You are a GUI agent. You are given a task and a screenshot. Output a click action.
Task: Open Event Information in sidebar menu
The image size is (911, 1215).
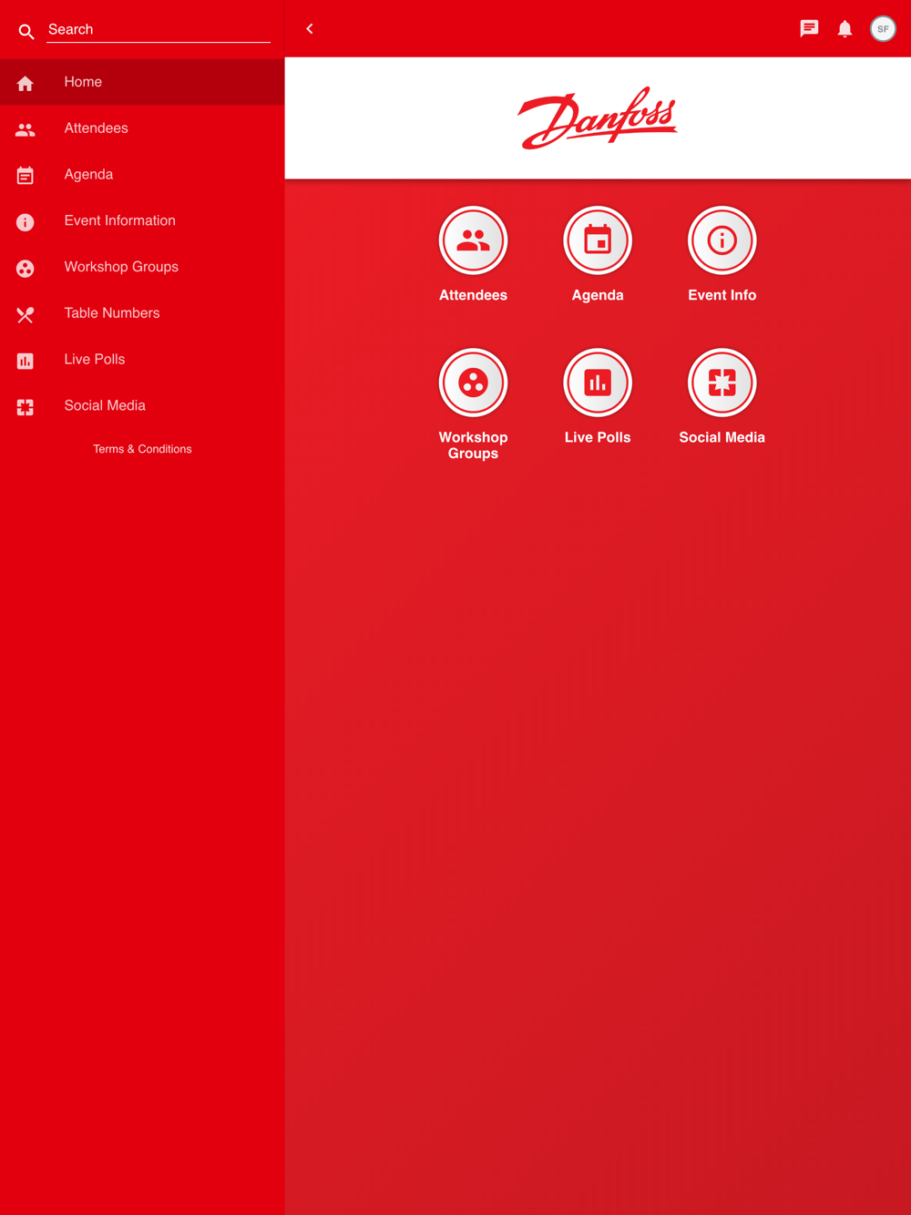tap(119, 220)
